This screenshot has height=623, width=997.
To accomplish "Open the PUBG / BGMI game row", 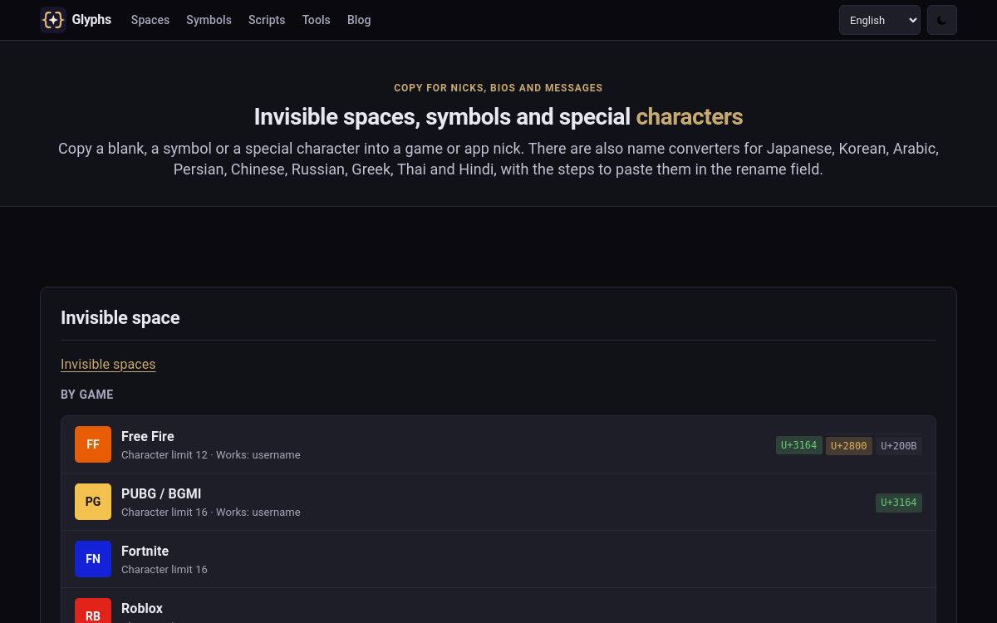I will pyautogui.click(x=498, y=502).
